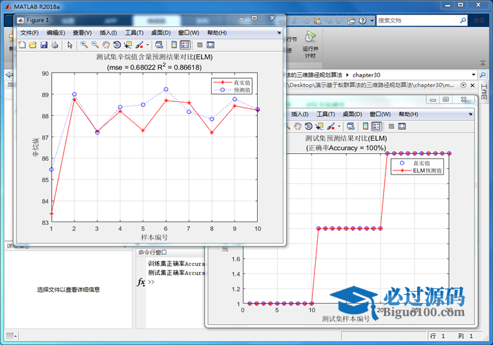The image size is (493, 345).
Task: Open 帮助(H) menu in Figure 1
Action: point(217,32)
